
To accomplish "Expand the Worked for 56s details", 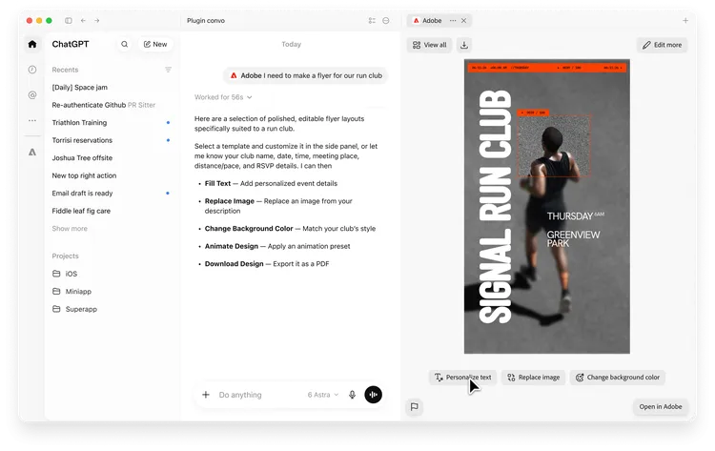I will (223, 97).
